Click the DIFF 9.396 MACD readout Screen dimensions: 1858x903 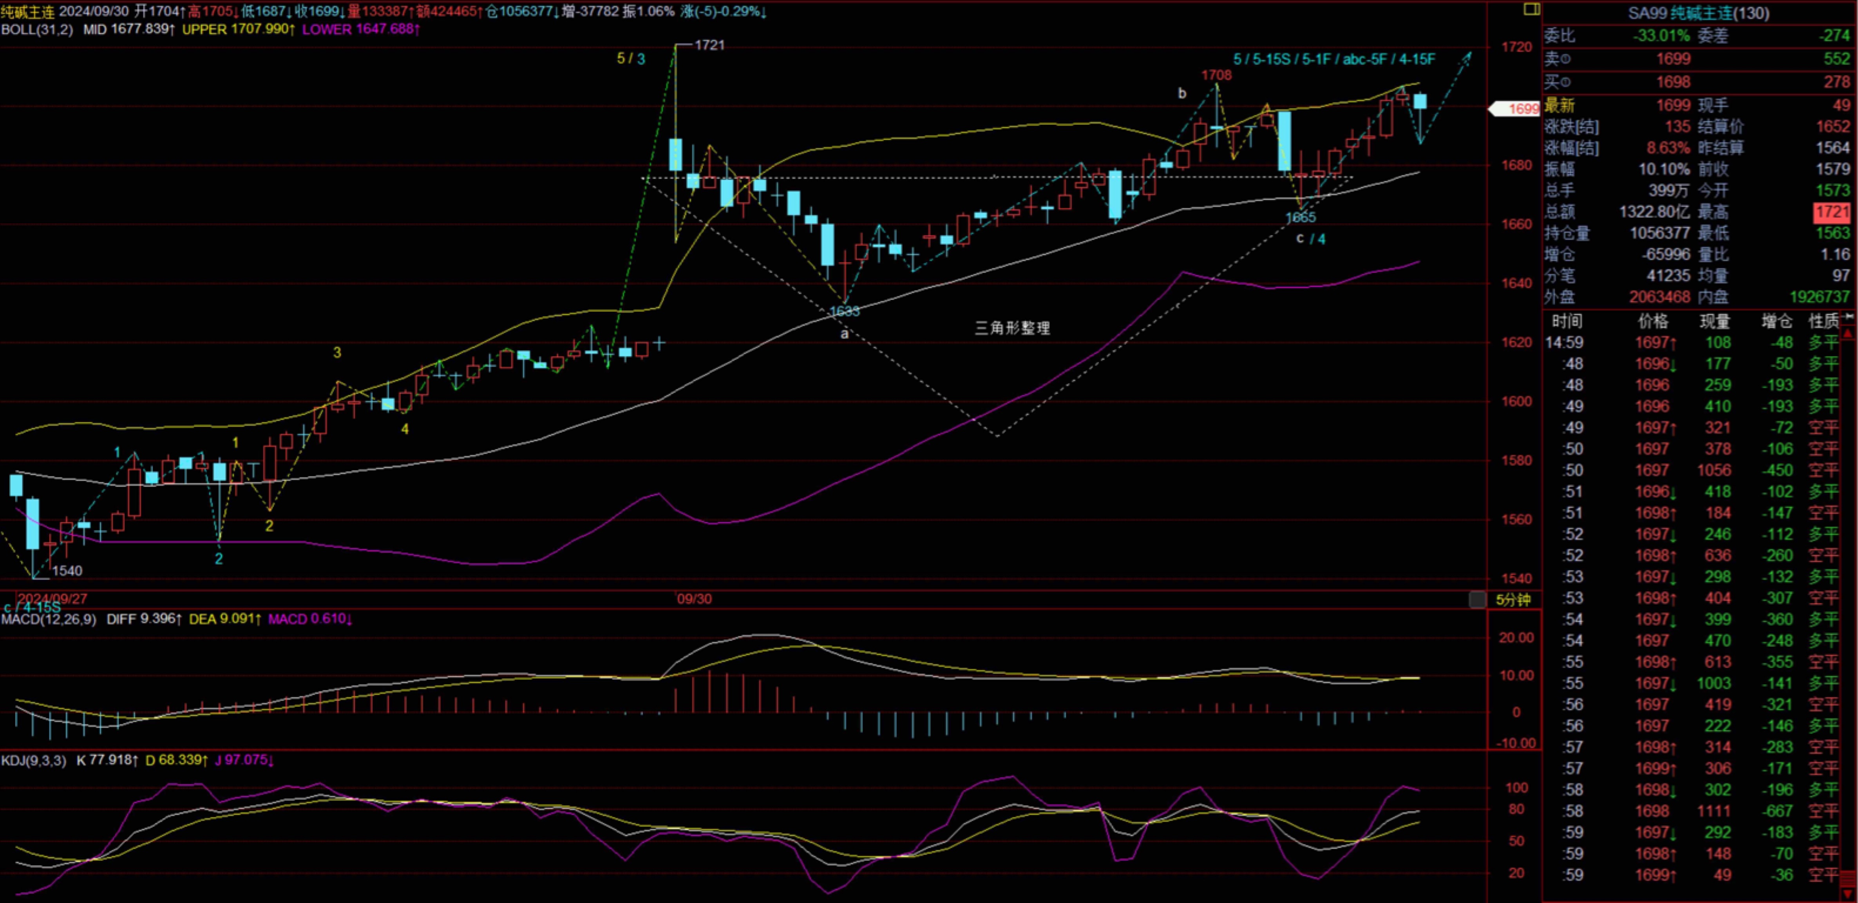point(144,619)
